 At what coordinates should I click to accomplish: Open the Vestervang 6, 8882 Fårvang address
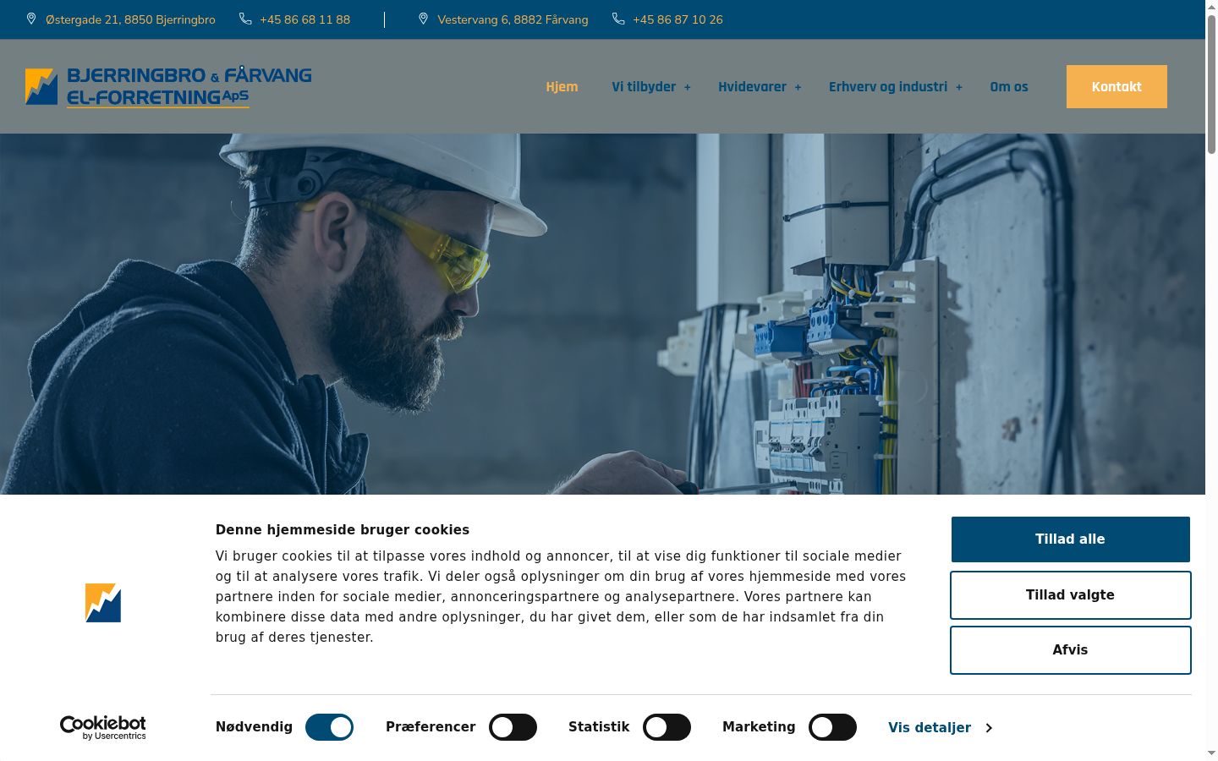[x=513, y=19]
